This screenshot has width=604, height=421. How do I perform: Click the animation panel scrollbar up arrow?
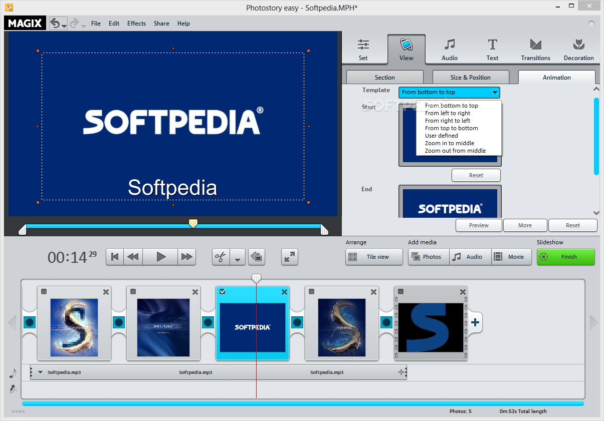click(x=596, y=89)
